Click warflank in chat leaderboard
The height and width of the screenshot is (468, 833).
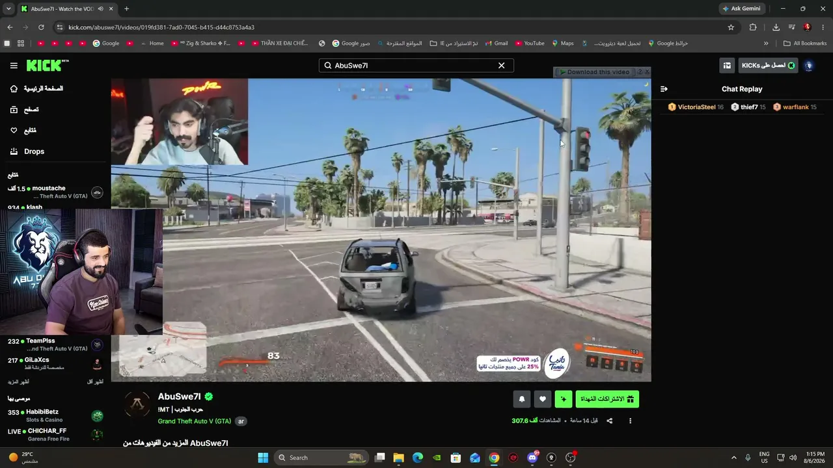pos(794,107)
